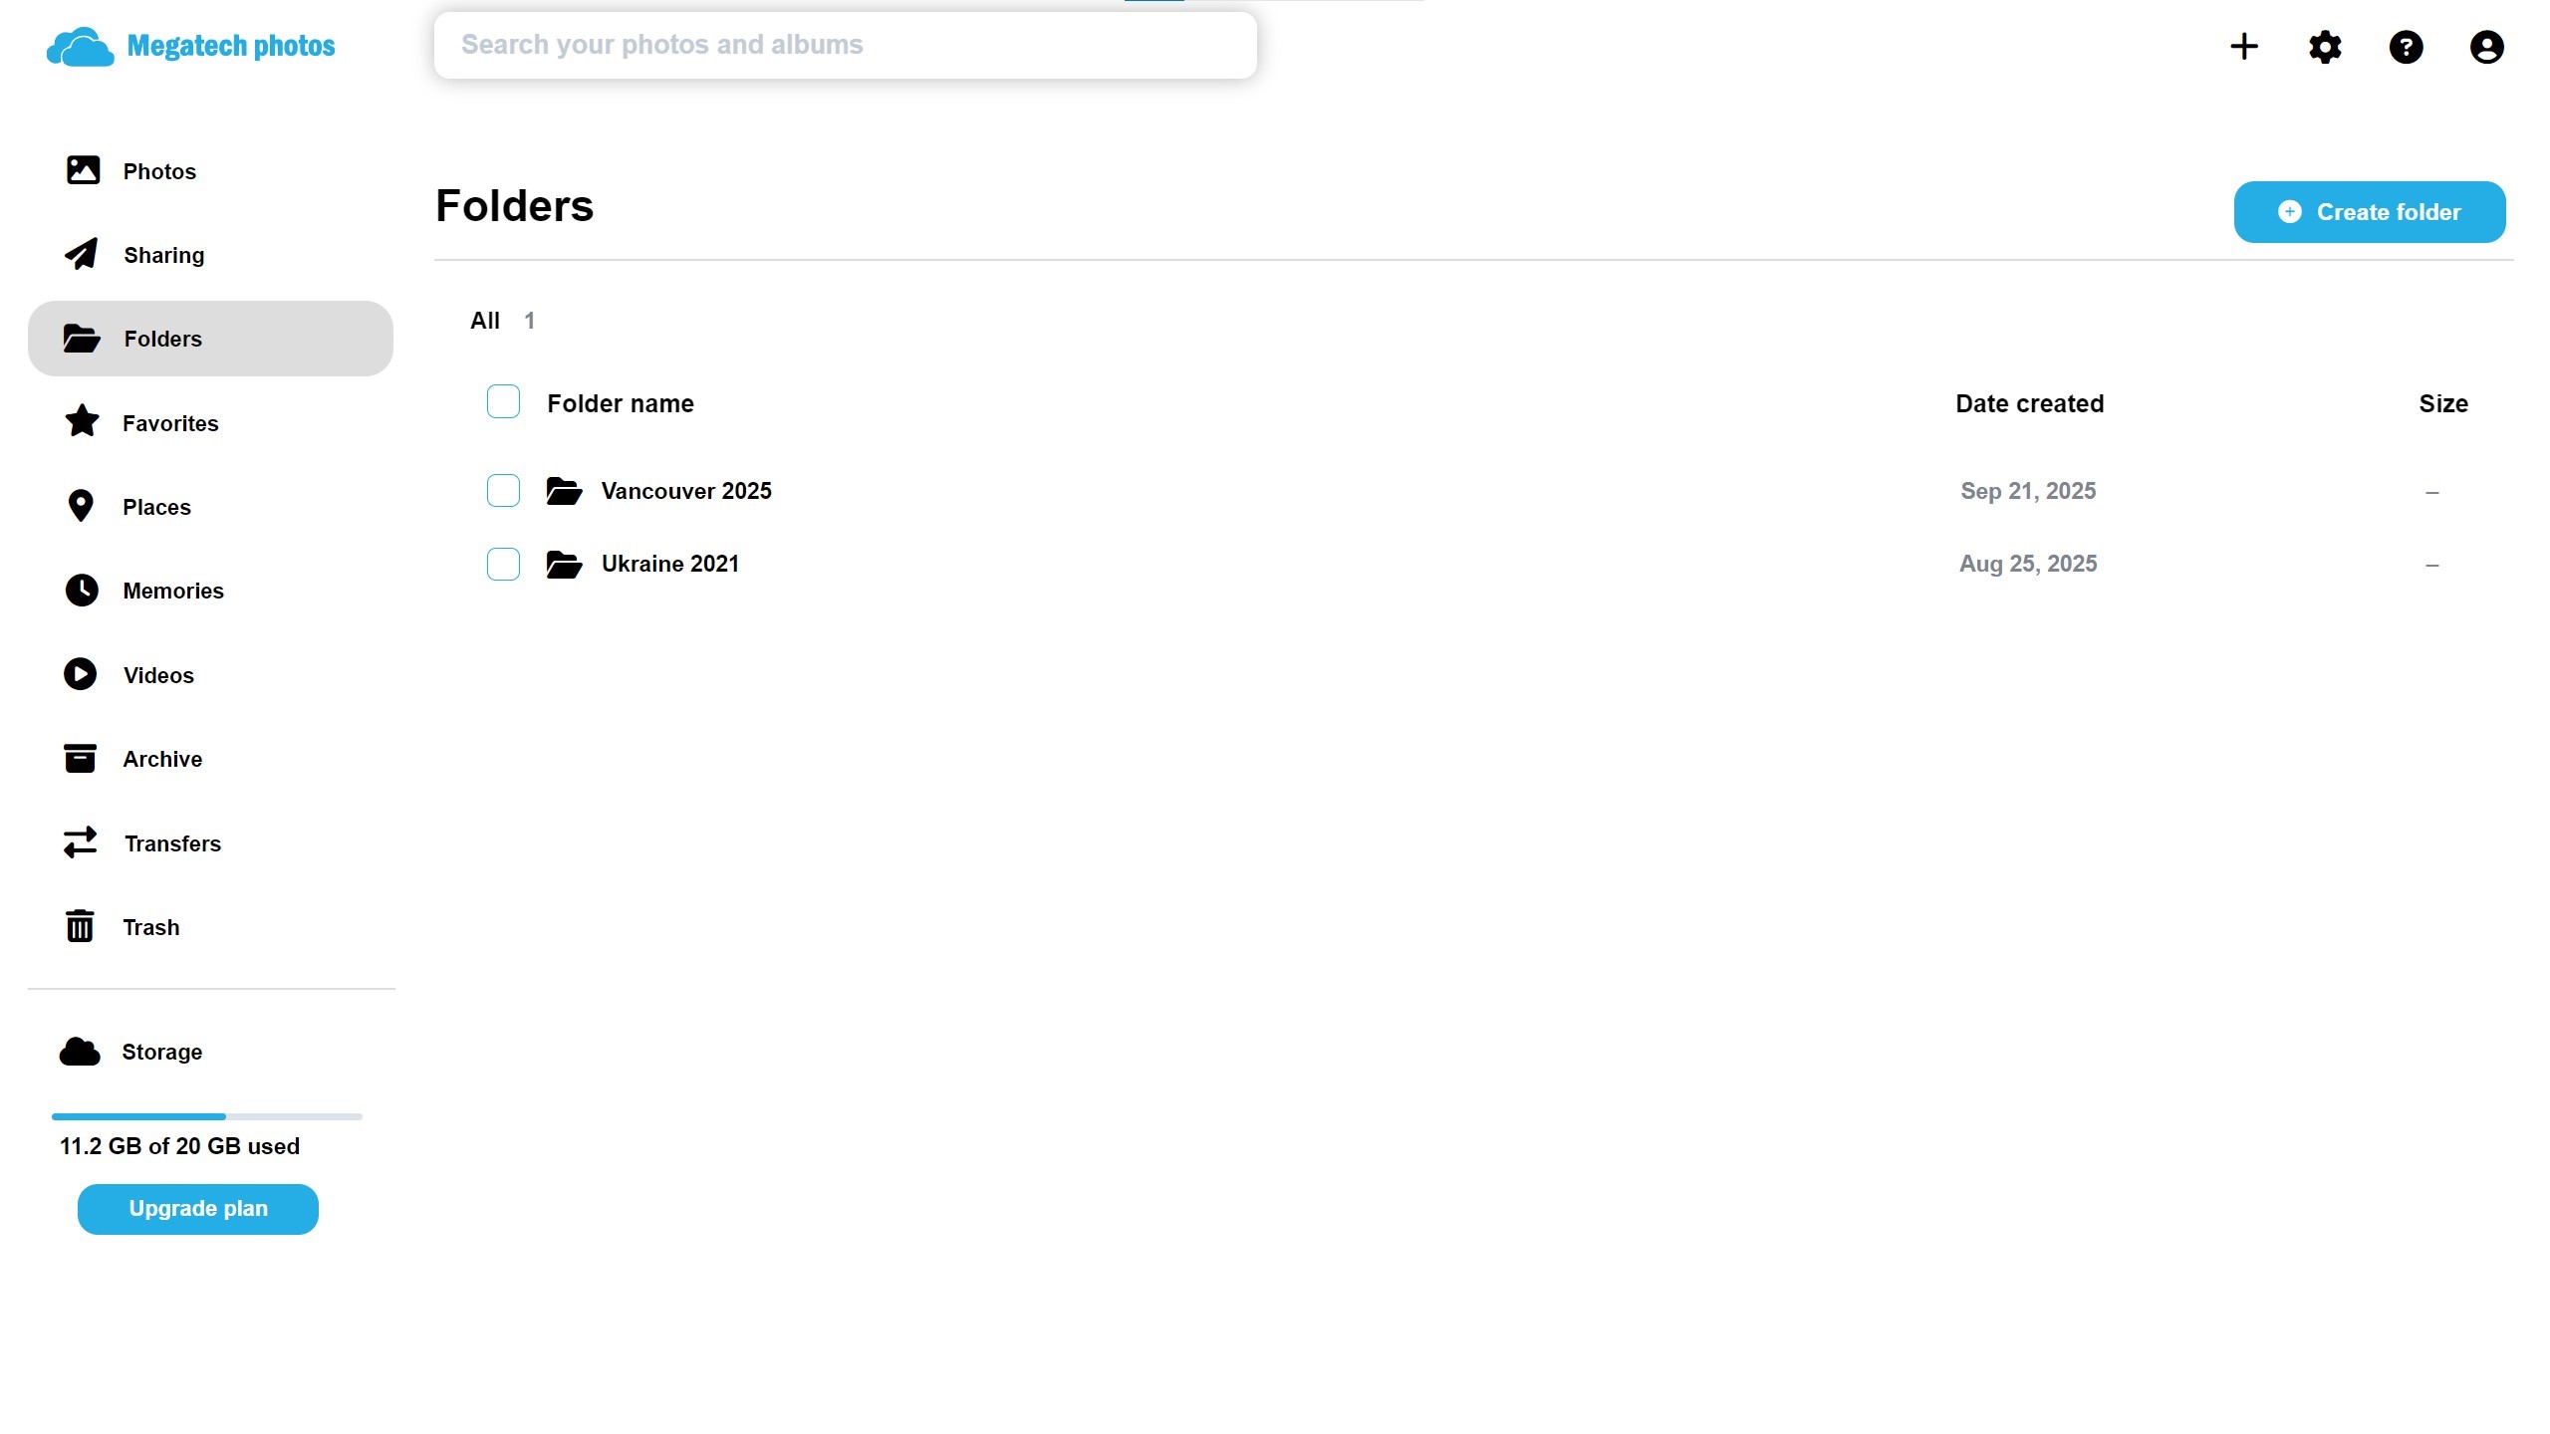Click the Upgrade plan button

198,1209
